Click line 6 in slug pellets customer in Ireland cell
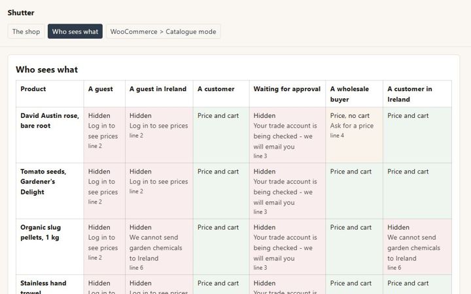 [394, 268]
